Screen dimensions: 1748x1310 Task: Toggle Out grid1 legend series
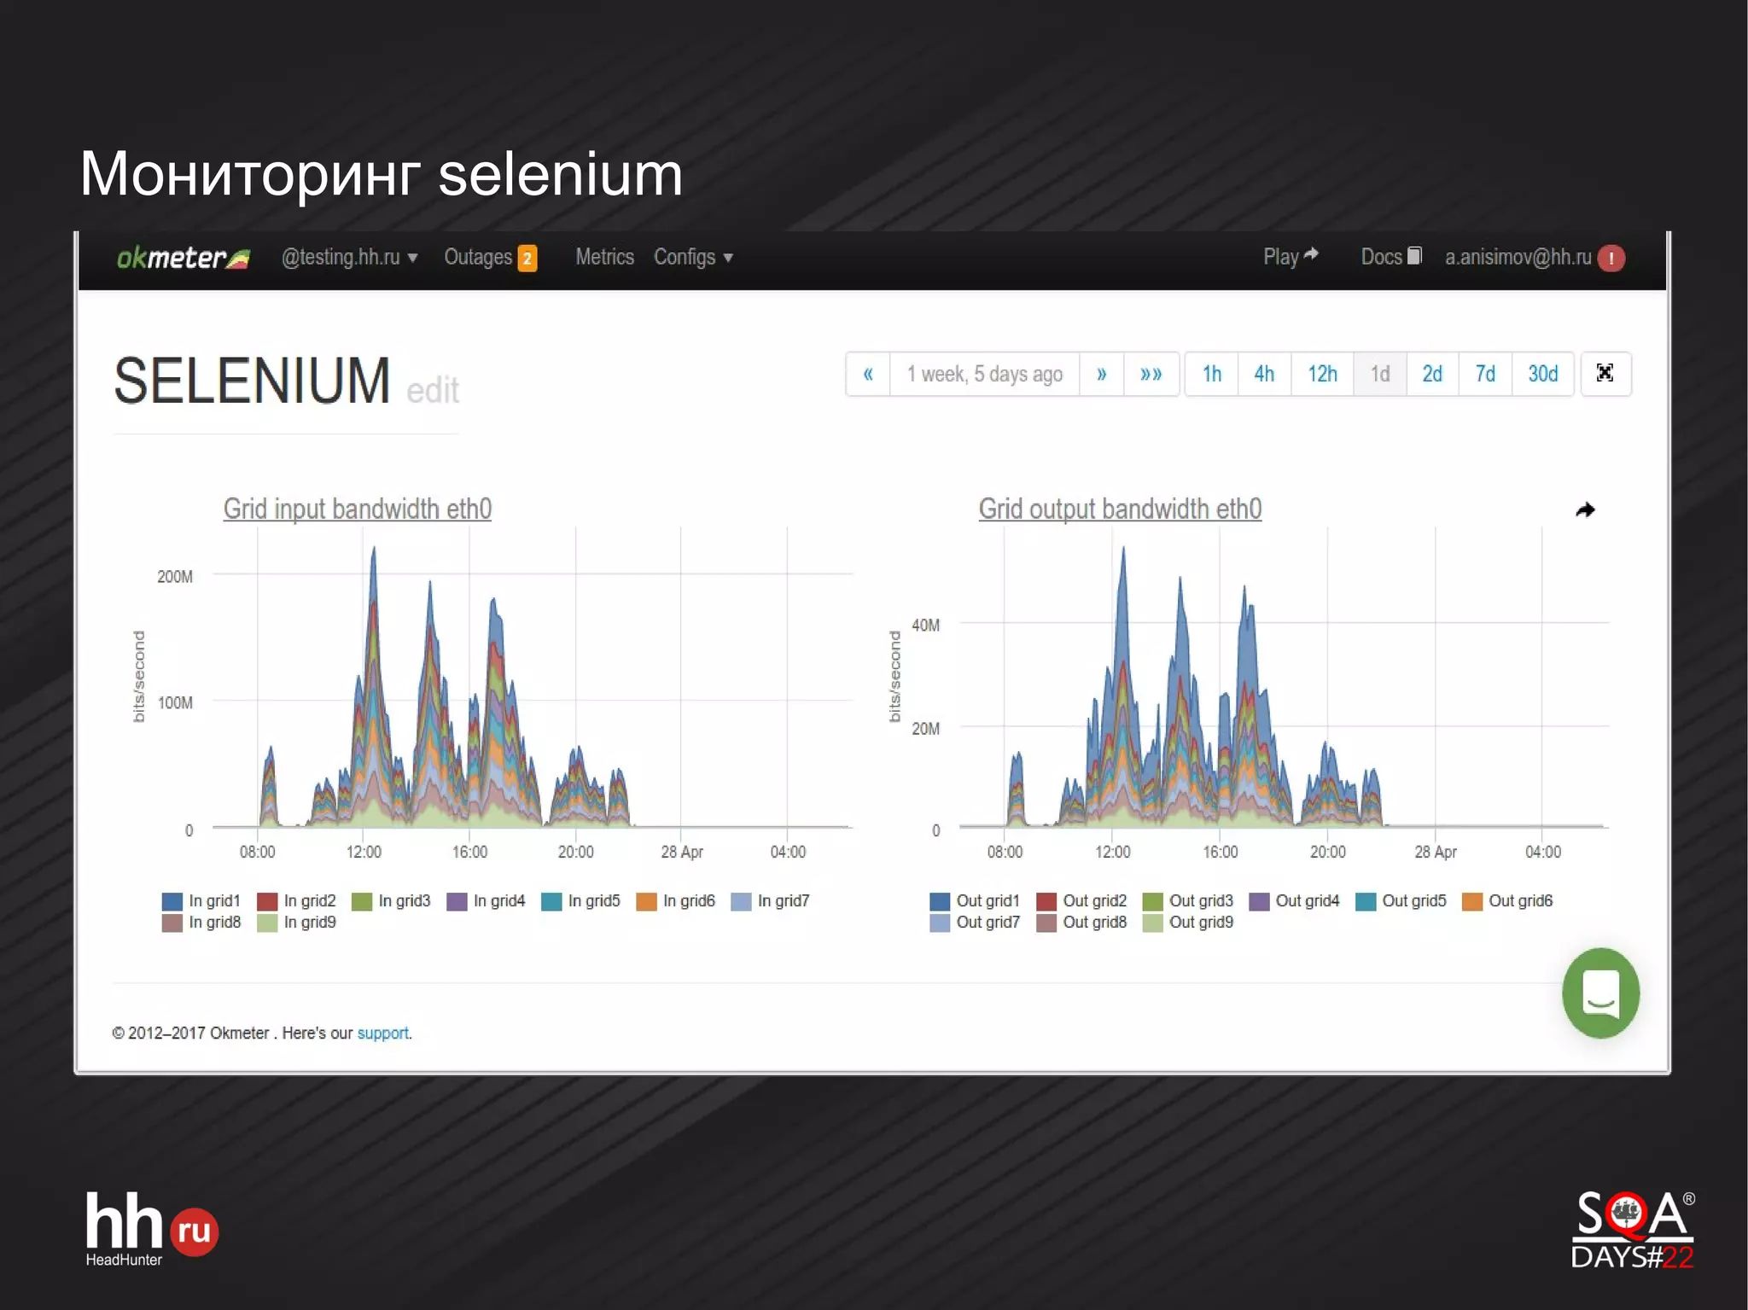coord(975,901)
